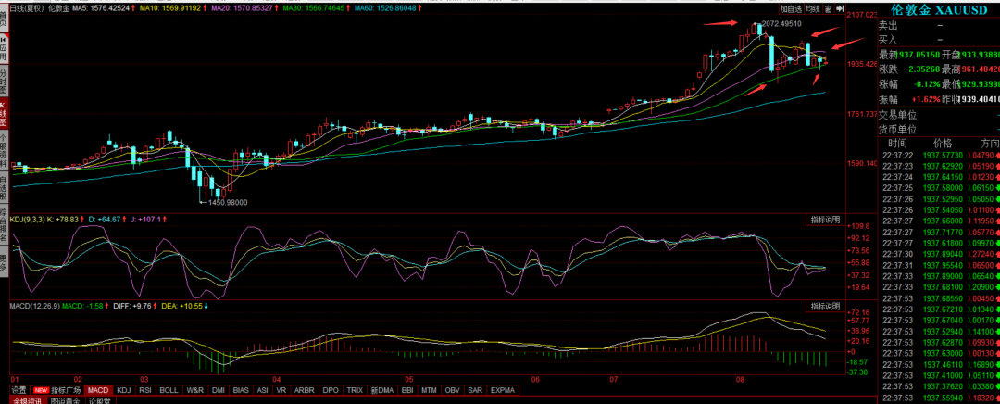The height and width of the screenshot is (404, 1000).
Task: Select the RSI indicator tab
Action: coord(145,391)
